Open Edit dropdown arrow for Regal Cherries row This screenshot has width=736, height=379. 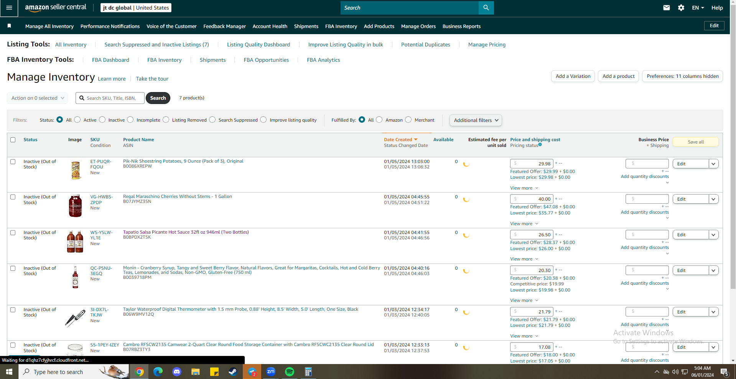[x=713, y=199]
